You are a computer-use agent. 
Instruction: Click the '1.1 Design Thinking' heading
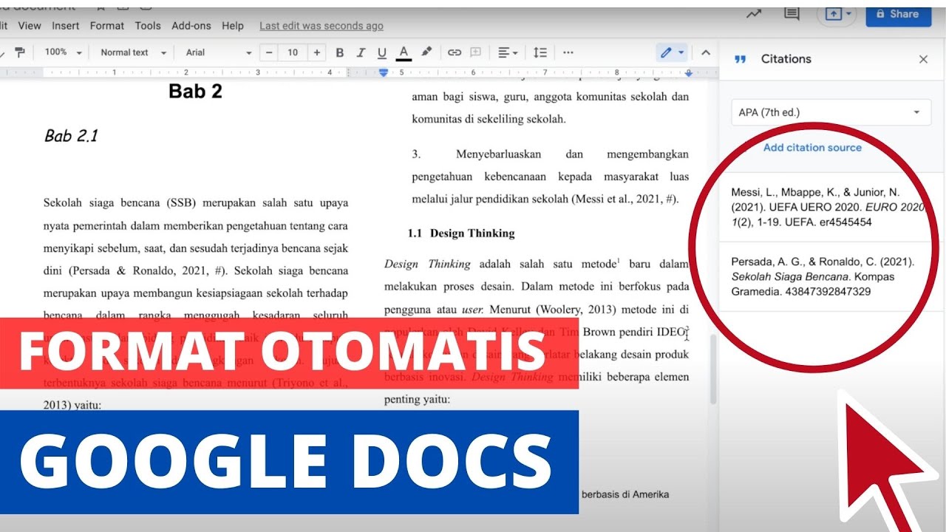[461, 233]
